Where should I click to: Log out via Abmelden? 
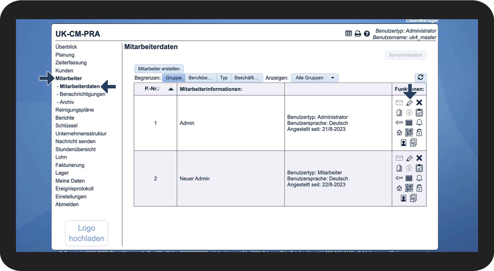click(67, 204)
